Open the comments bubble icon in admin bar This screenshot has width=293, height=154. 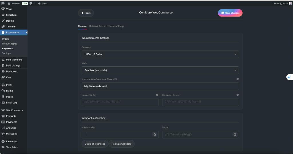pyautogui.click(x=31, y=3)
